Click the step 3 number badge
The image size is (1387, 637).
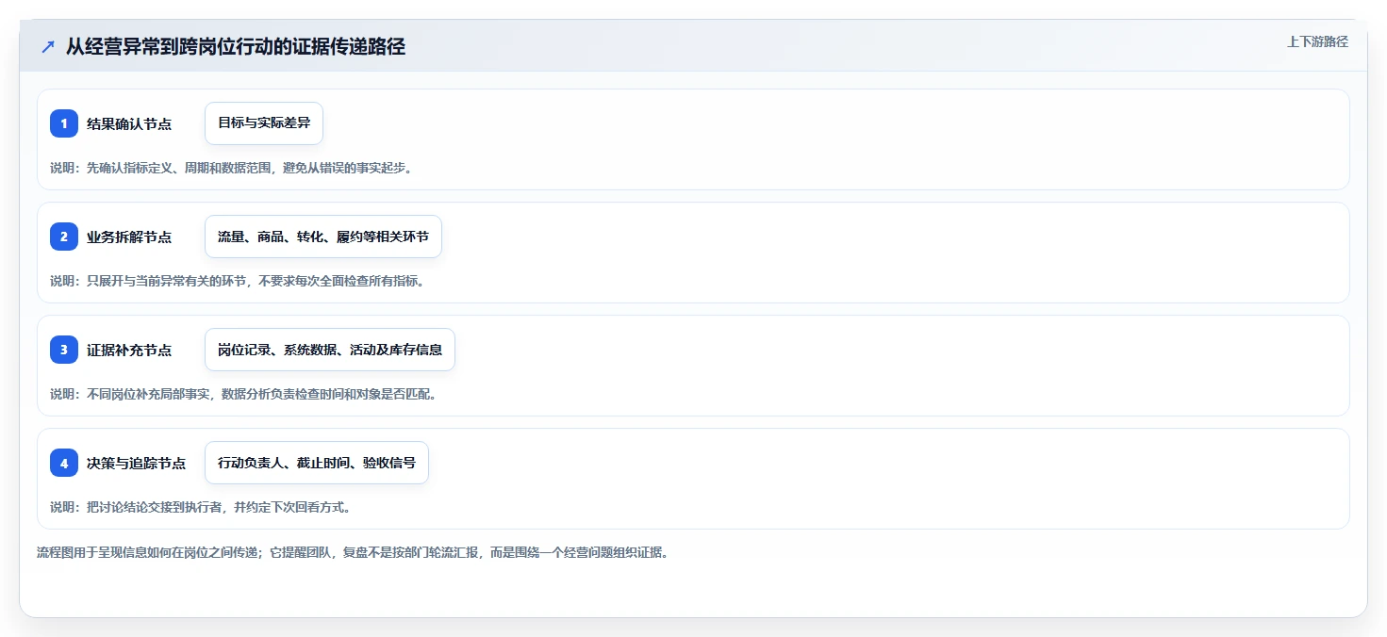click(64, 350)
